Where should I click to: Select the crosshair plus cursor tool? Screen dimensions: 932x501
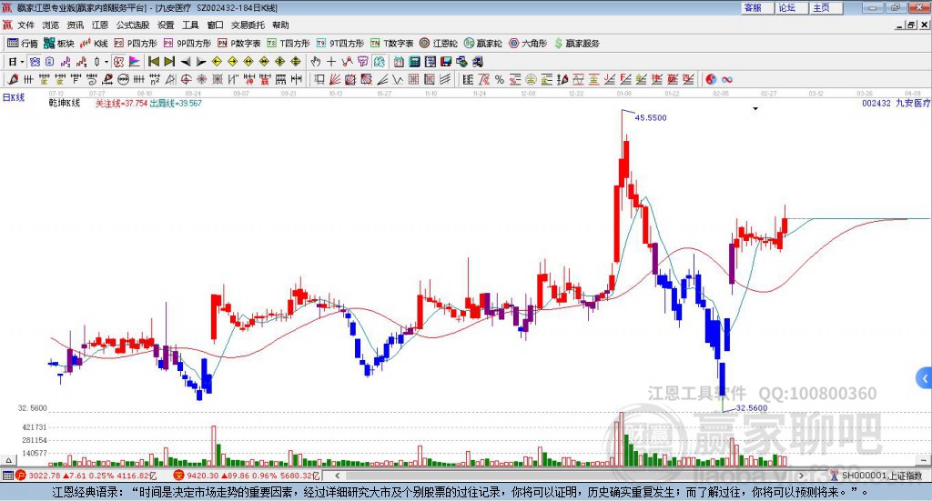[331, 62]
